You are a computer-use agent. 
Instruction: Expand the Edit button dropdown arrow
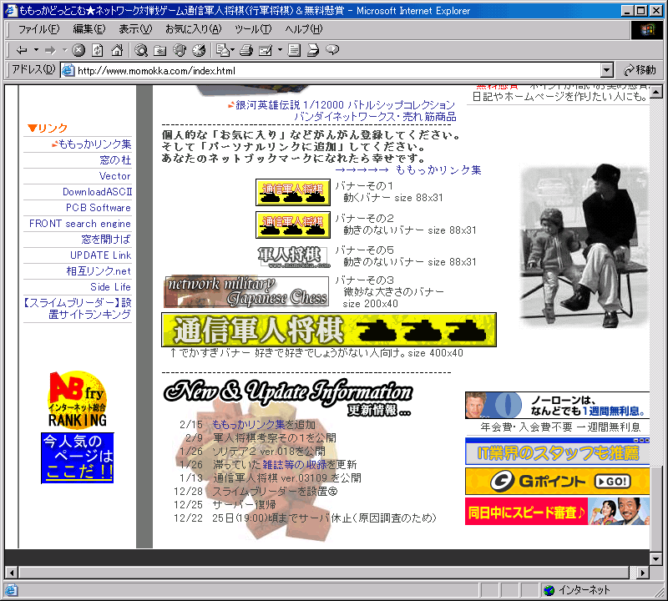[280, 50]
